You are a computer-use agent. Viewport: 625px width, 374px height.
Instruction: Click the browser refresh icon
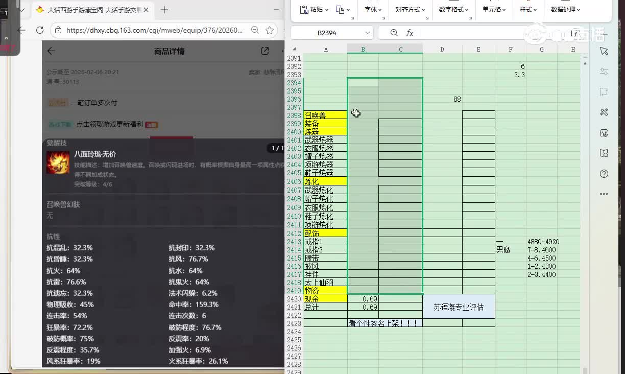click(x=40, y=30)
